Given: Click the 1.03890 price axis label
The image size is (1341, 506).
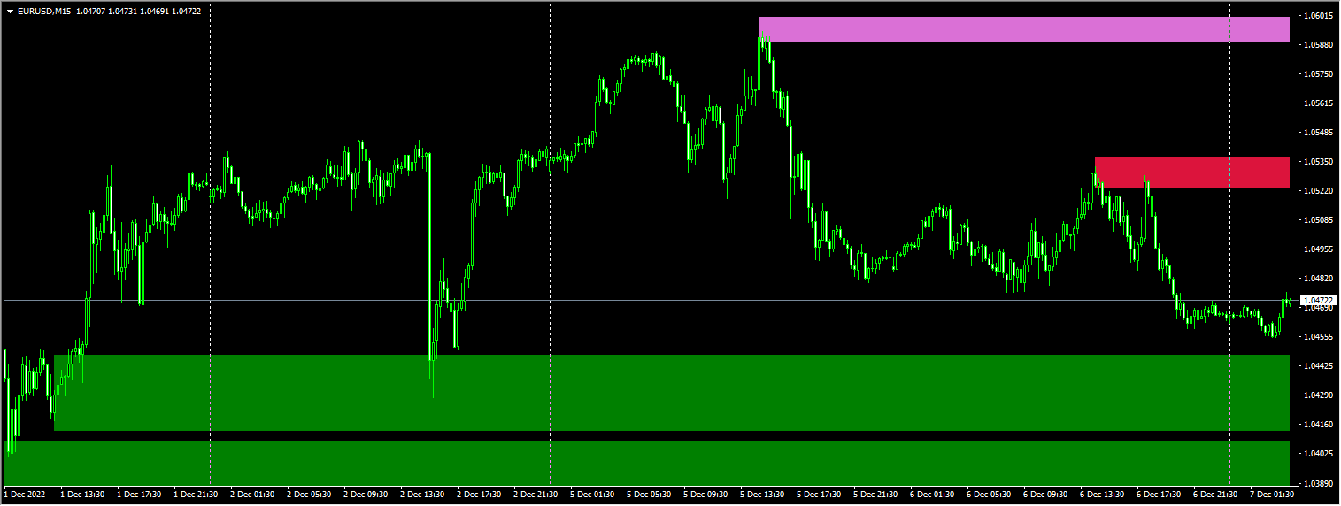Looking at the screenshot, I should 1319,484.
